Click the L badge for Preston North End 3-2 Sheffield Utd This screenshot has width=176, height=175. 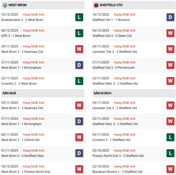170,153
